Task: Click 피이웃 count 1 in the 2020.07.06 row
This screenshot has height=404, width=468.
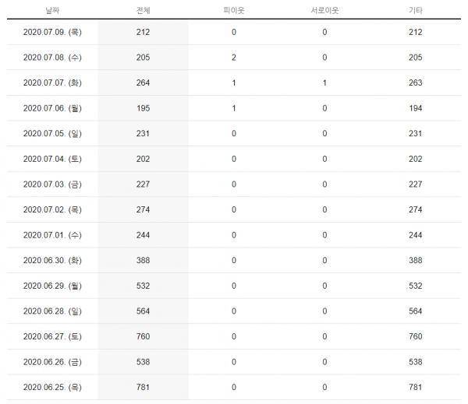Action: 233,108
